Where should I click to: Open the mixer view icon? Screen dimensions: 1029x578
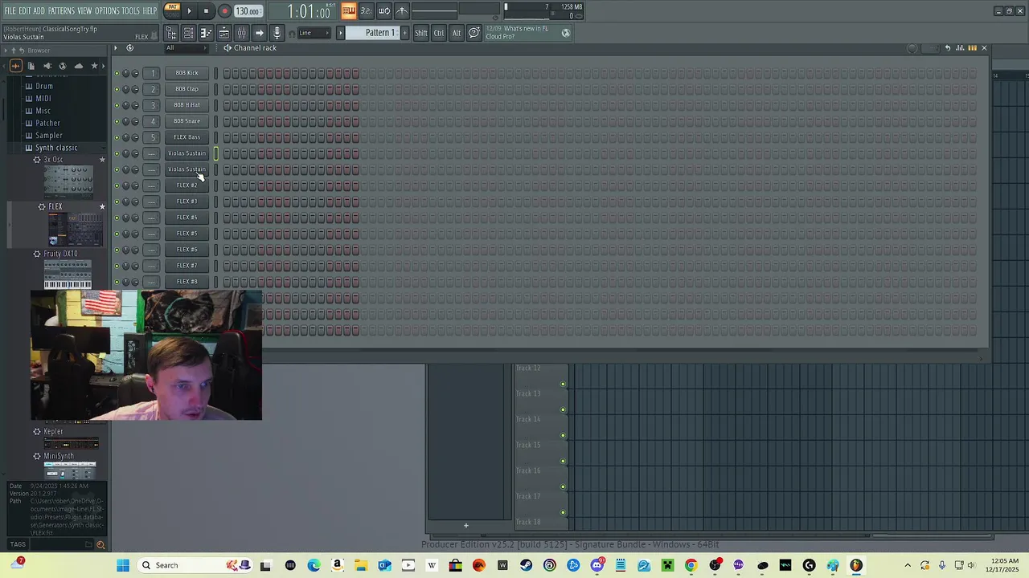(241, 33)
